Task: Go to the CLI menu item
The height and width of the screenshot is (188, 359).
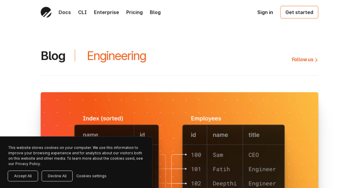Action: [x=82, y=12]
